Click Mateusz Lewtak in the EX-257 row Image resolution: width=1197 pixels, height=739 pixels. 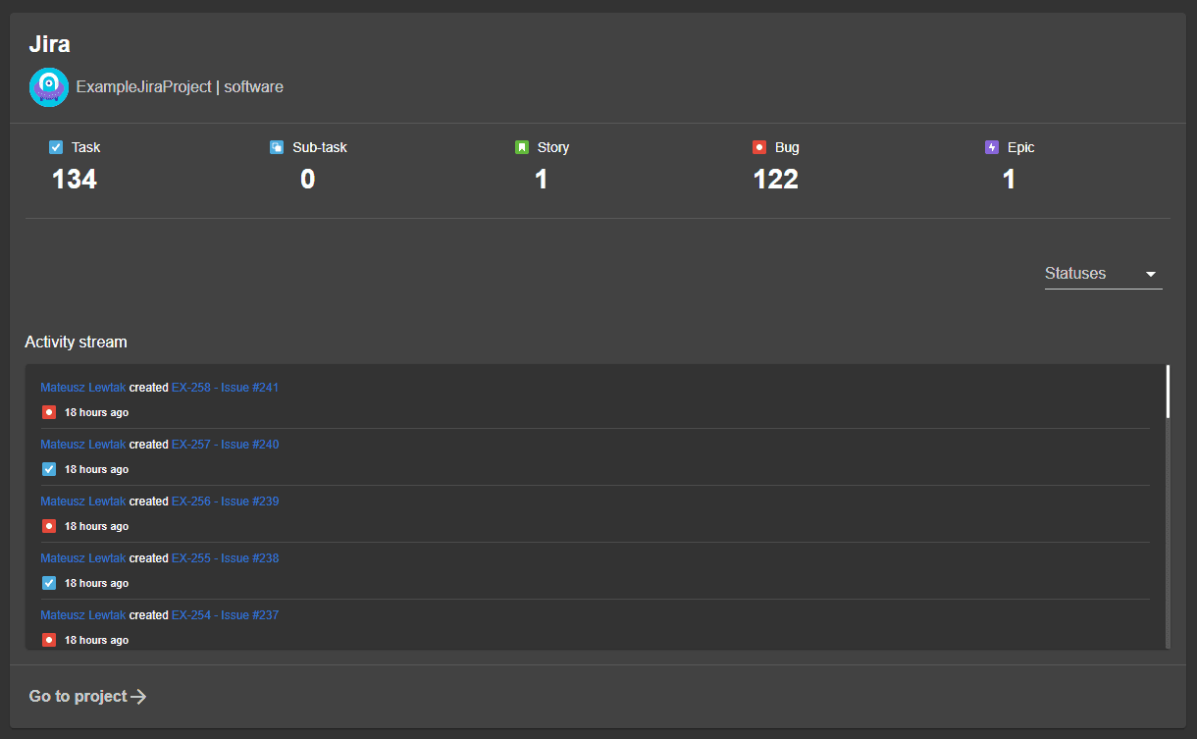click(83, 445)
